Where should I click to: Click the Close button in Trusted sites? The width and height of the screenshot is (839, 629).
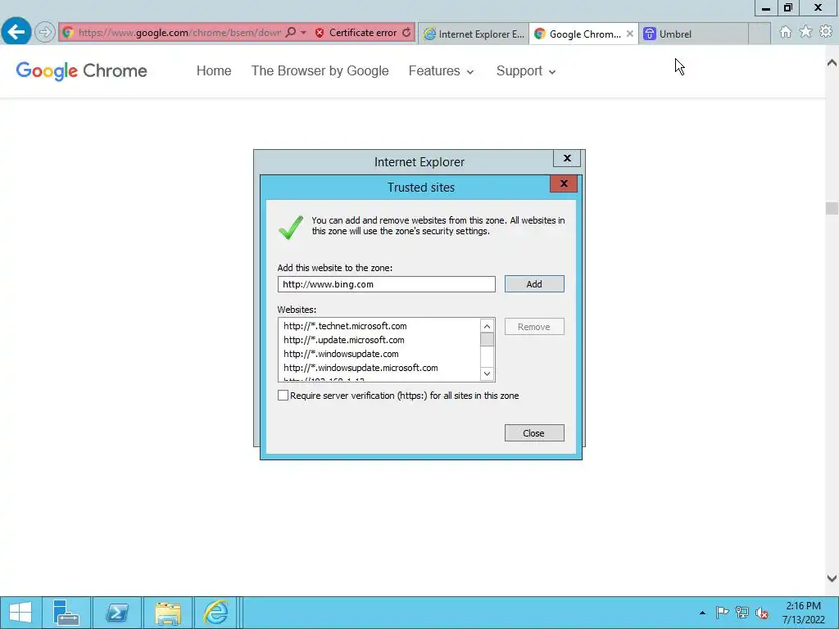point(534,432)
